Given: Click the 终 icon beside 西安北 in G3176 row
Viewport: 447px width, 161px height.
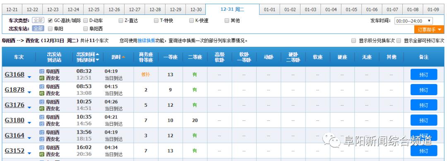Looking at the screenshot, I should (x=42, y=108).
